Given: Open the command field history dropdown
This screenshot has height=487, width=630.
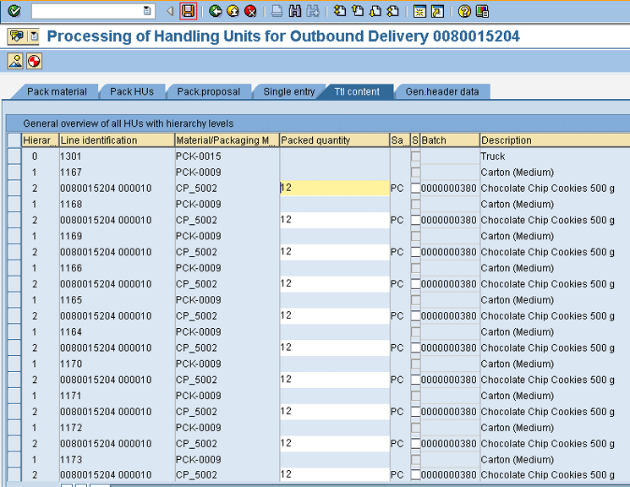Looking at the screenshot, I should pyautogui.click(x=148, y=11).
